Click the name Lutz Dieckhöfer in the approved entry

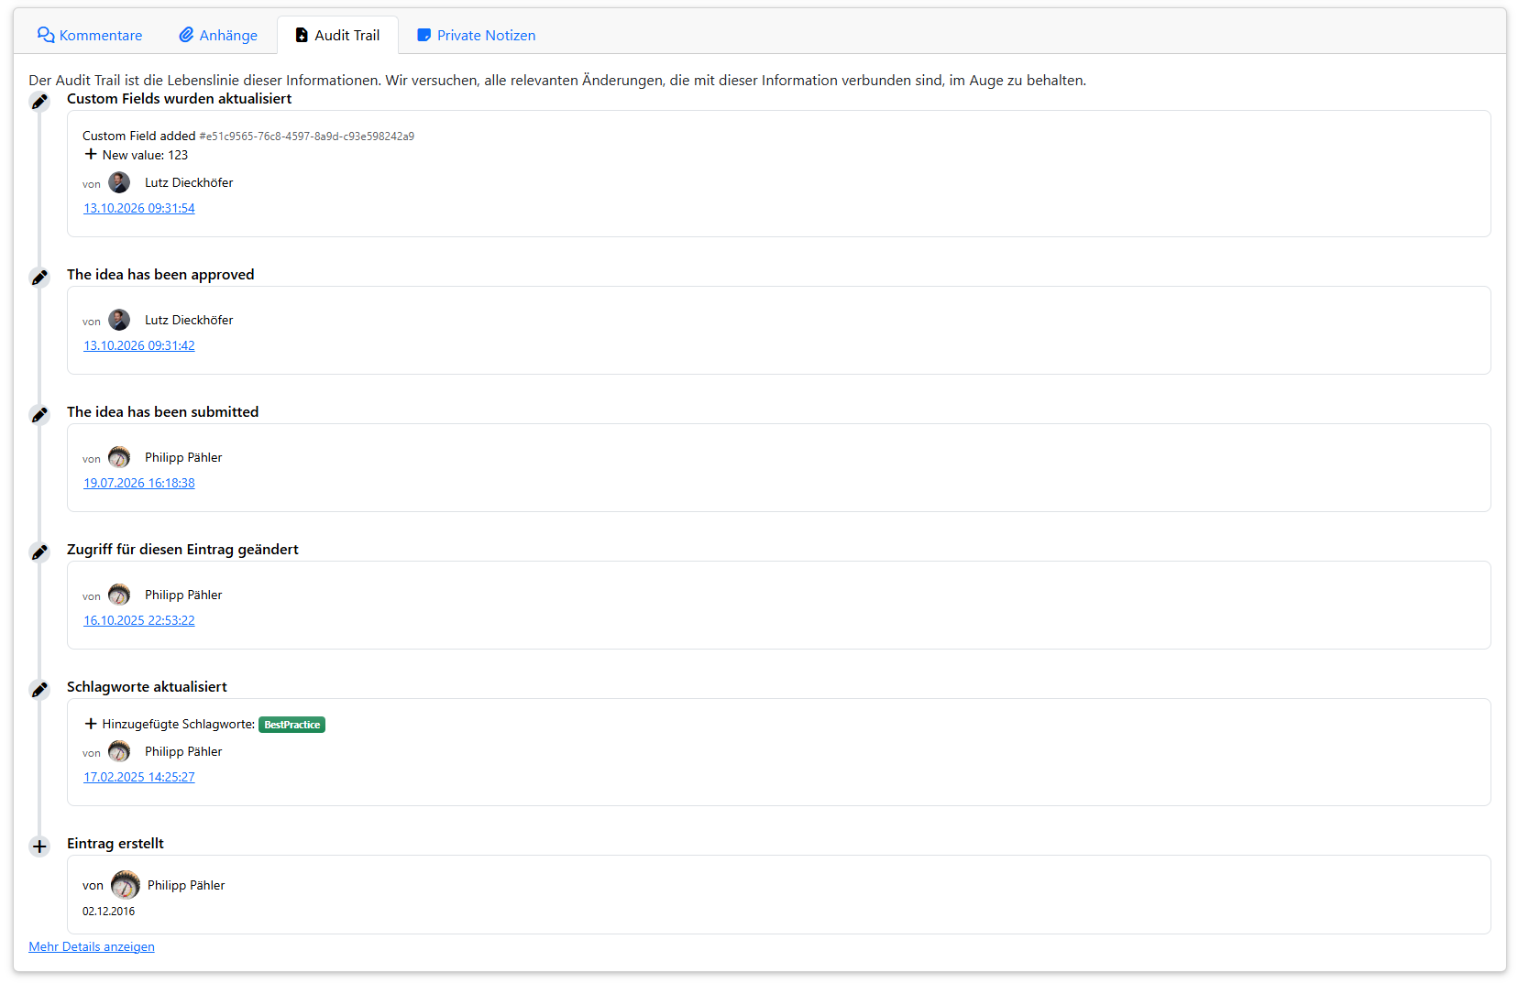pyautogui.click(x=189, y=320)
